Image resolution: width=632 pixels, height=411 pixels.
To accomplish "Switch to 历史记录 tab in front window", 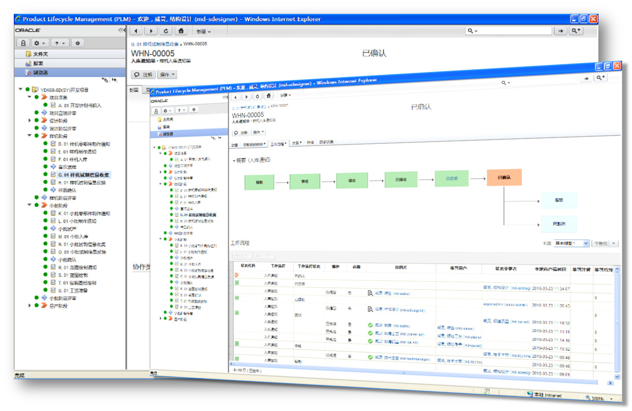I will [326, 142].
